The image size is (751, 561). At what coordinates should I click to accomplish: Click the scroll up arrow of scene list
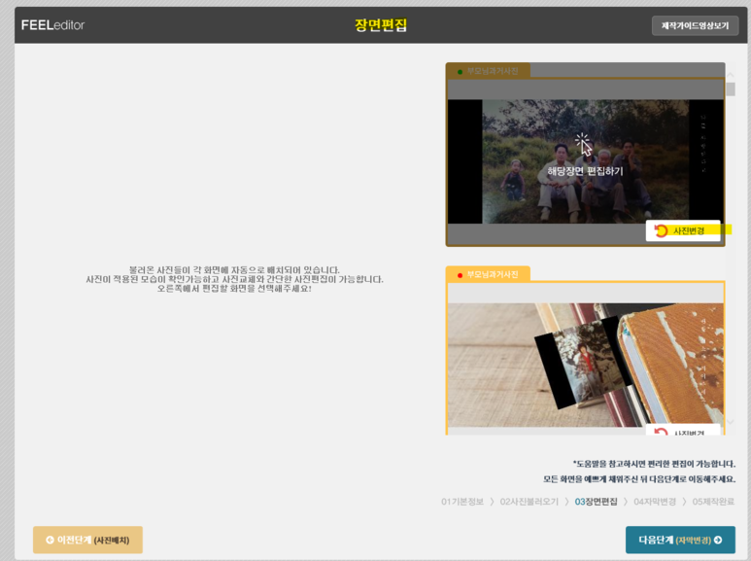tap(731, 75)
